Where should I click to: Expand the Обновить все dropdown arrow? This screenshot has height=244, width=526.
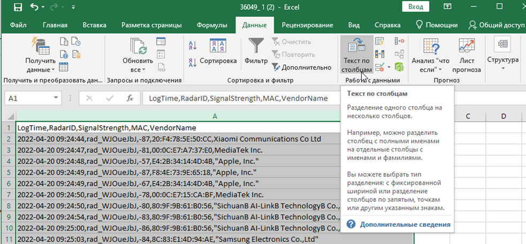[144, 70]
